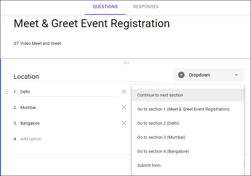Remove the Delhi option

coord(124,92)
